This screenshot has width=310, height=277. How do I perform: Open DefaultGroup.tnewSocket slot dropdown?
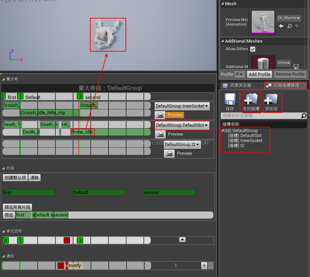coord(182,106)
